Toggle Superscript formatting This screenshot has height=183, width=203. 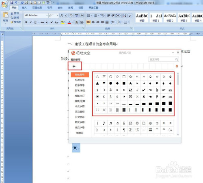(52, 22)
